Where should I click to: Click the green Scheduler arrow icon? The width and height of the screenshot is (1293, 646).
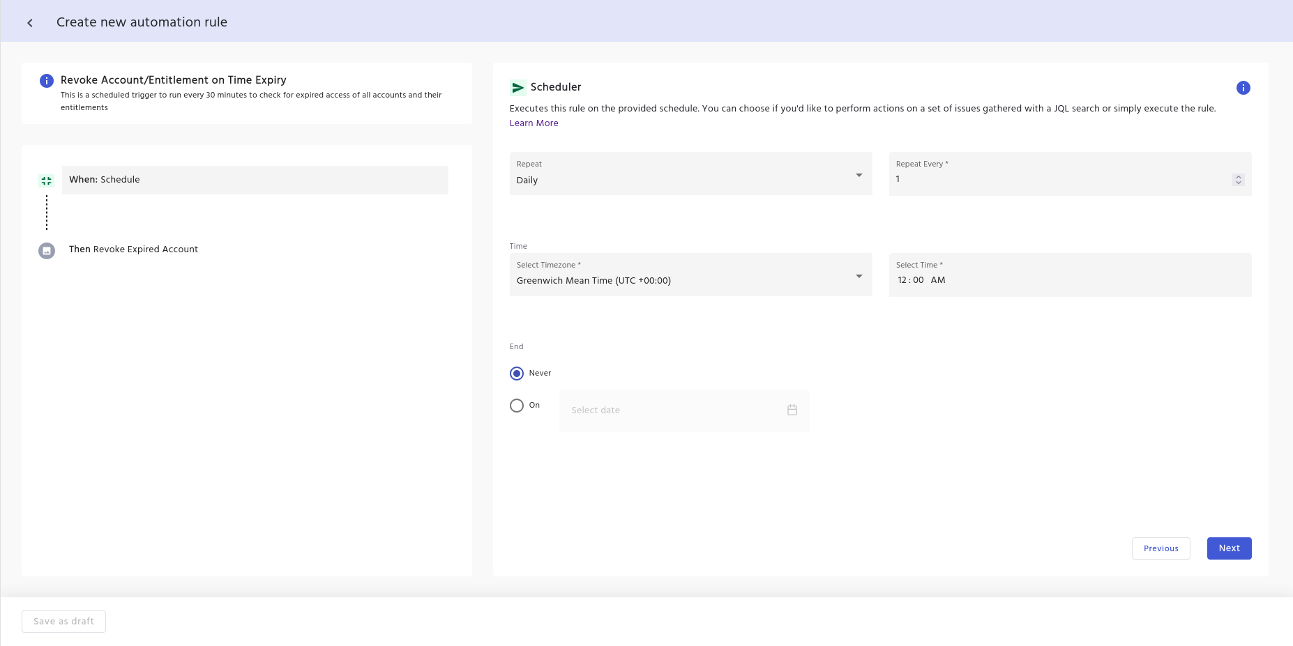tap(517, 88)
